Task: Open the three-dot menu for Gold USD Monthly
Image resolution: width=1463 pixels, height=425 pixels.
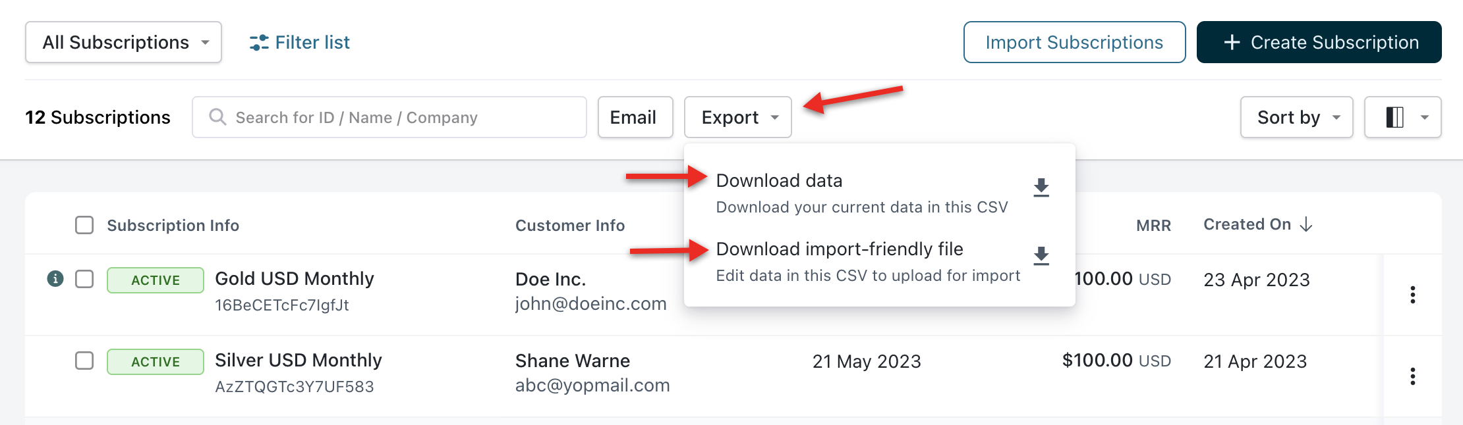Action: 1412,295
